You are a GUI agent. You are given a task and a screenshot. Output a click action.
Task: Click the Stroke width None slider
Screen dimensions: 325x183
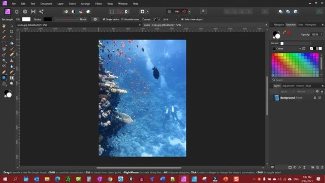(x=68, y=19)
